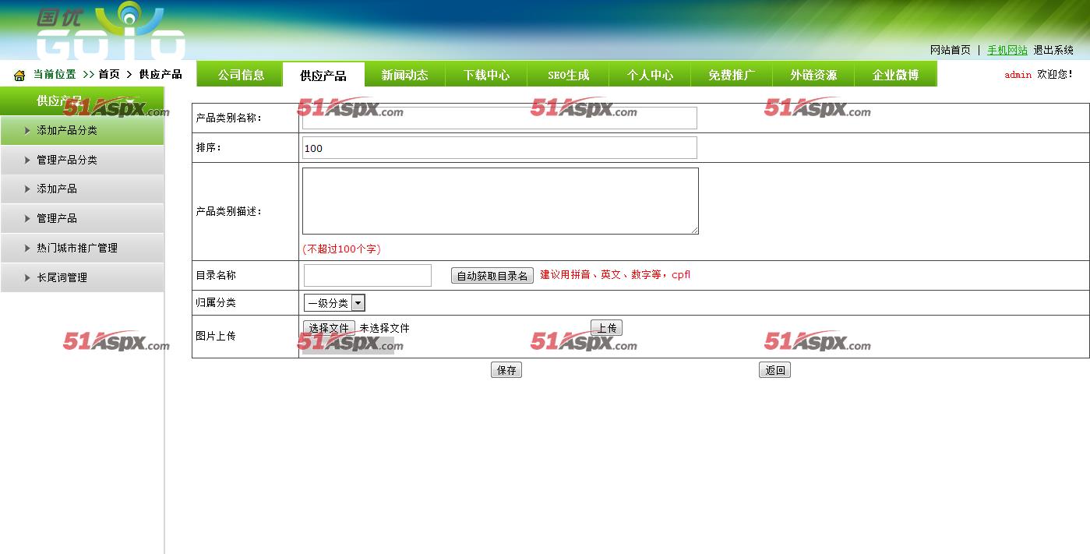Select the 供应产品 tab
Screen dimensions: 1090x554
pos(323,75)
